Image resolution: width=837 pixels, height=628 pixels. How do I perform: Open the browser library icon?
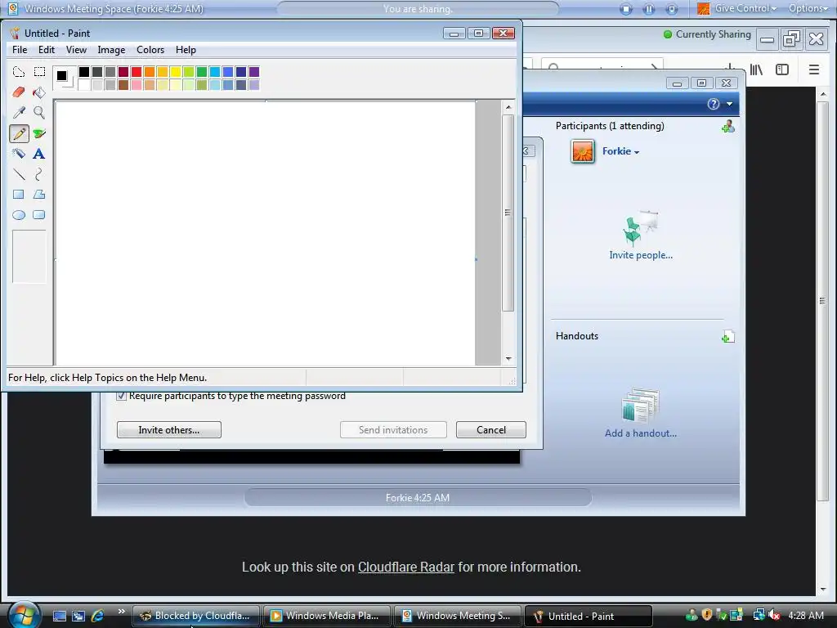click(x=756, y=70)
